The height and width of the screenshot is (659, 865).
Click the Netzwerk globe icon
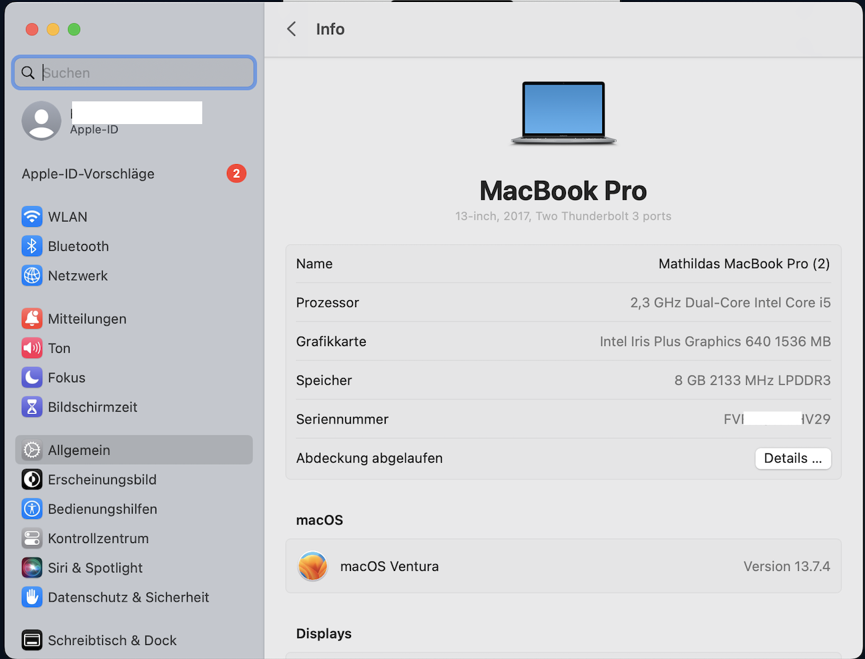[x=32, y=275]
